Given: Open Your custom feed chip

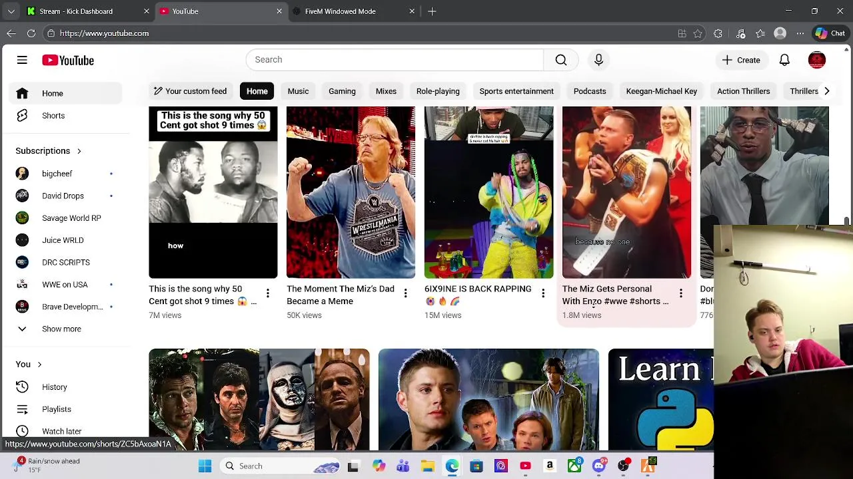Looking at the screenshot, I should pyautogui.click(x=190, y=91).
